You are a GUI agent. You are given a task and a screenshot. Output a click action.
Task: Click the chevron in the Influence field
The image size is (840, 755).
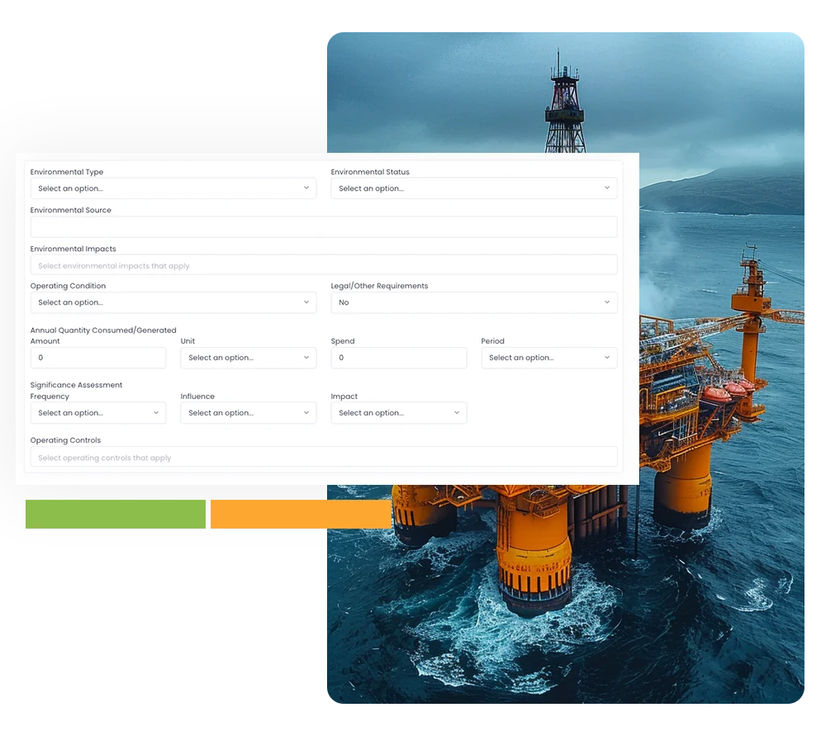(x=306, y=412)
